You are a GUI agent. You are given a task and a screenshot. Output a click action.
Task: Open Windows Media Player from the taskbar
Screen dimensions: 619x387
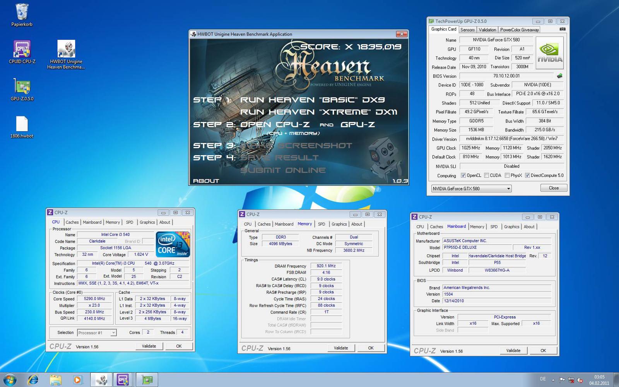77,380
